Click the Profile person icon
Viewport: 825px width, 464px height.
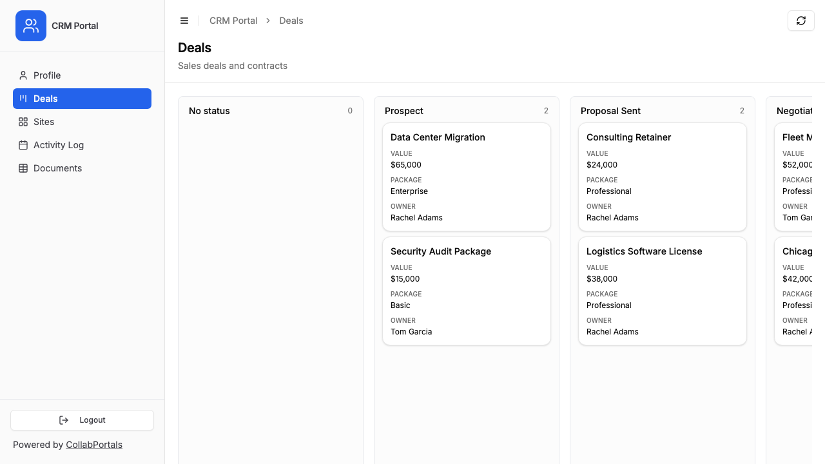pos(23,75)
